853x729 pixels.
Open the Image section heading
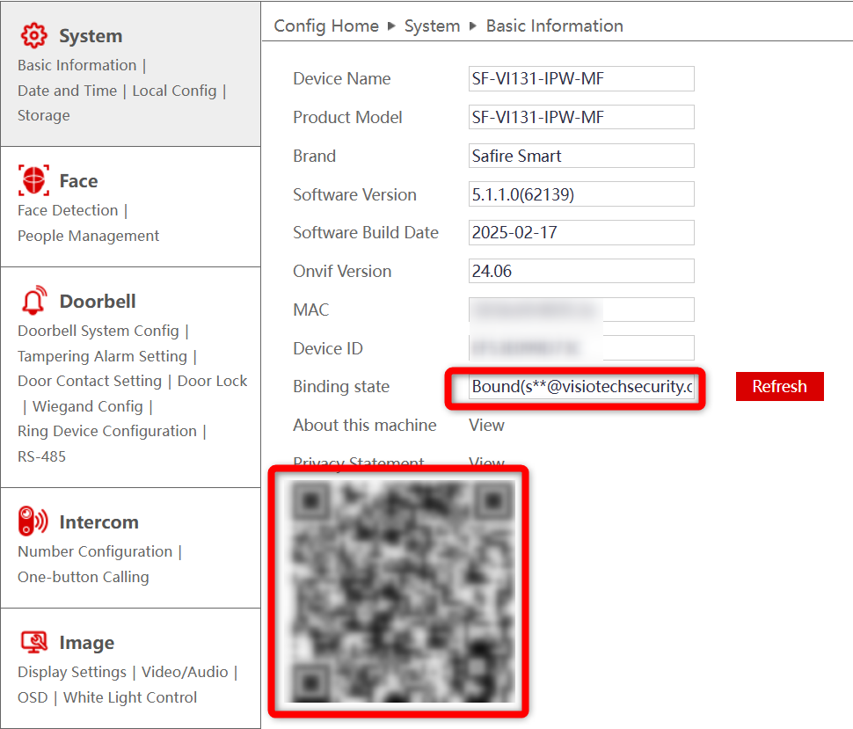tap(87, 643)
